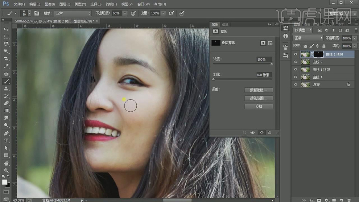
Task: Hide the 曲线 2 拷贝 layer
Action: 296,54
